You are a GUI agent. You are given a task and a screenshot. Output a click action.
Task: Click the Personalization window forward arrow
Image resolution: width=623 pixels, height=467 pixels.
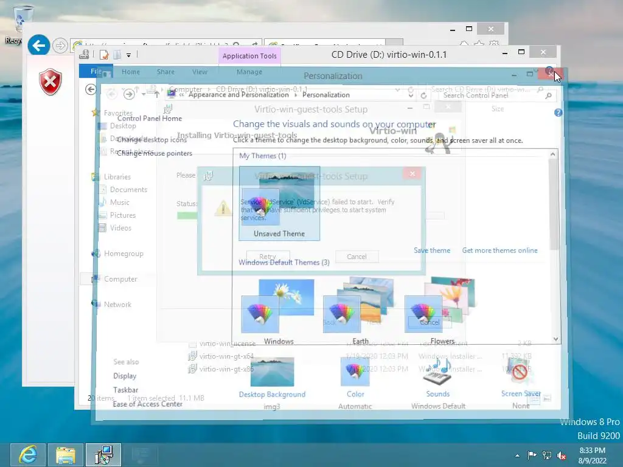[x=129, y=94]
